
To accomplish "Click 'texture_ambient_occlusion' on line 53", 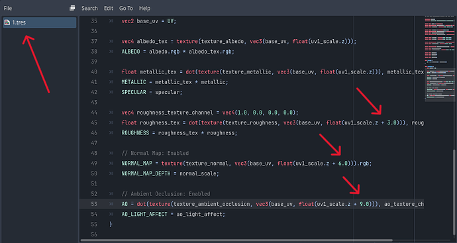I will [x=212, y=204].
